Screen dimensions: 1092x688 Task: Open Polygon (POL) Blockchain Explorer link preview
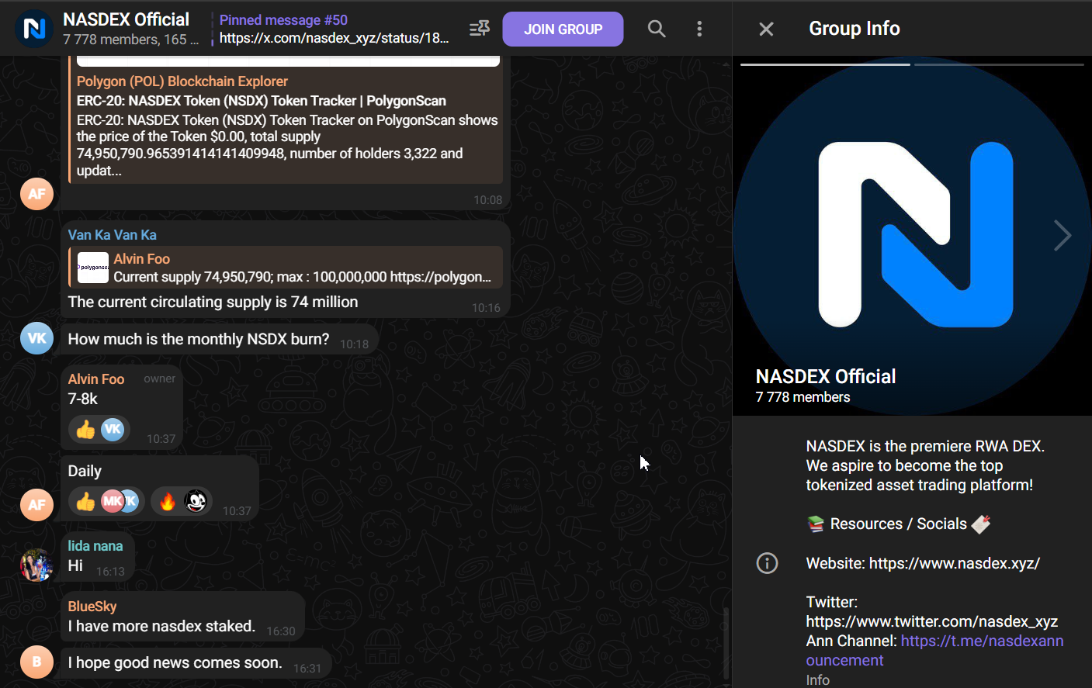click(x=182, y=81)
